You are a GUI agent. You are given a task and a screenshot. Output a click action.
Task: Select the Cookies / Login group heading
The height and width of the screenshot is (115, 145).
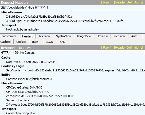[13, 66]
